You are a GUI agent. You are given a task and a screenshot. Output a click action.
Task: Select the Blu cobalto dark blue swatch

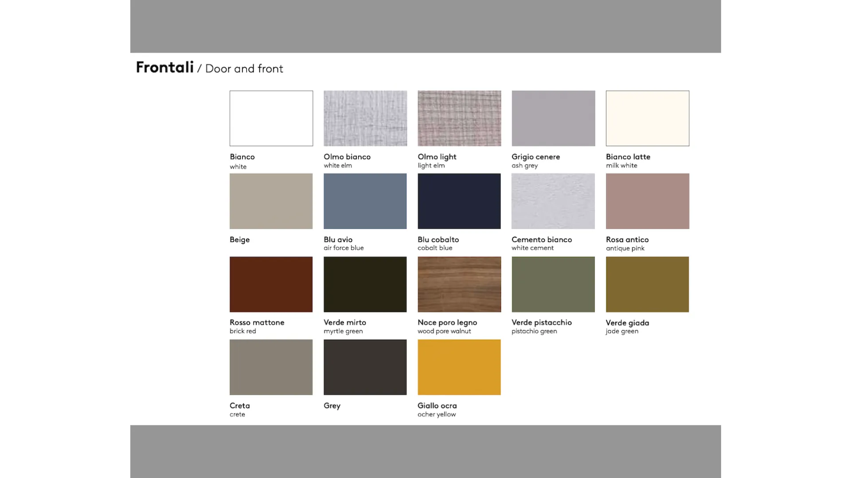tap(459, 201)
